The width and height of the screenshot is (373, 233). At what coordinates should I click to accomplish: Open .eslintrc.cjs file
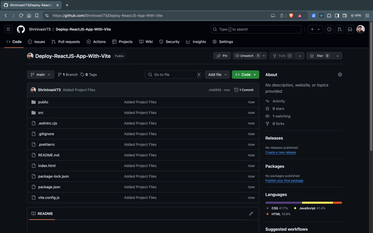[48, 123]
